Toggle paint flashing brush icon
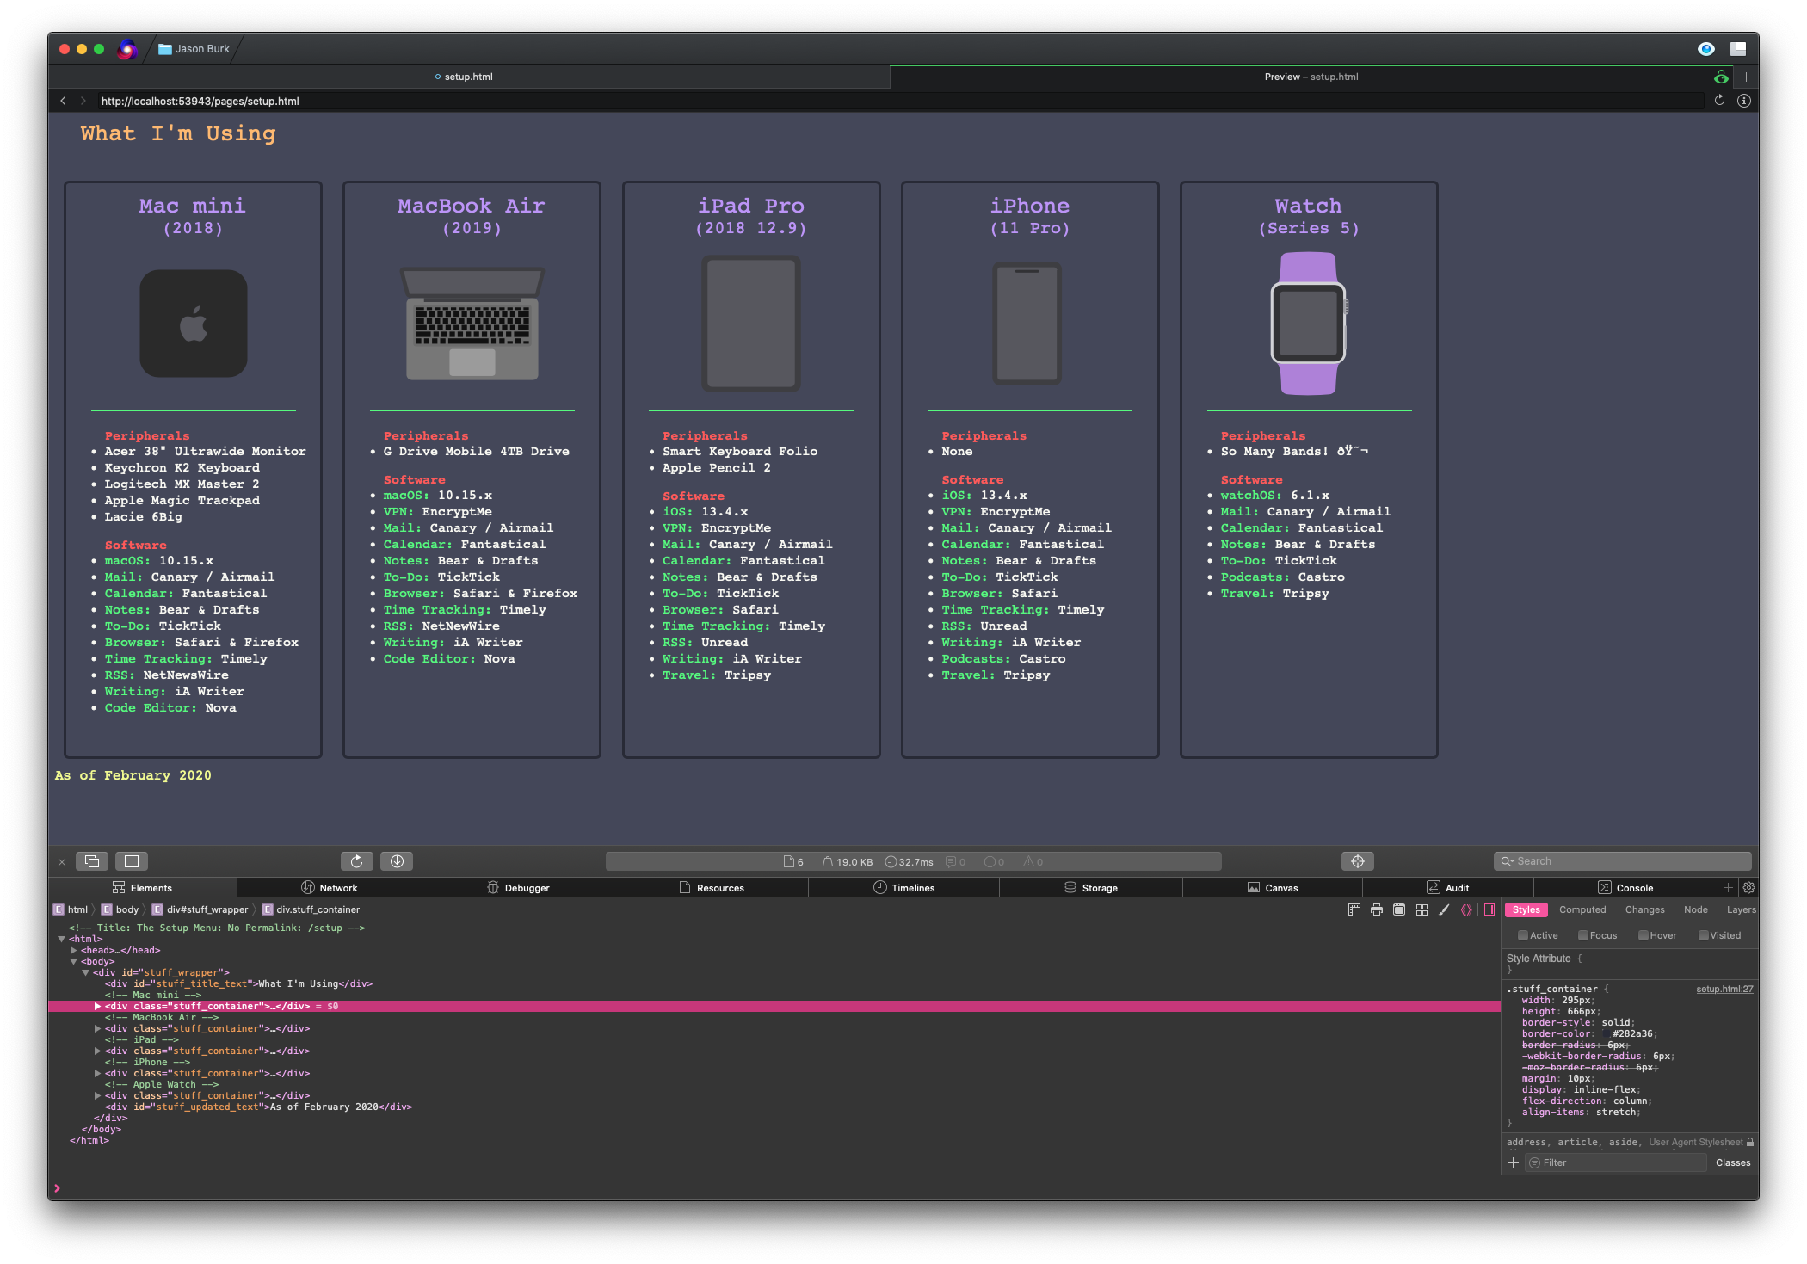The height and width of the screenshot is (1264, 1807). pos(1444,909)
